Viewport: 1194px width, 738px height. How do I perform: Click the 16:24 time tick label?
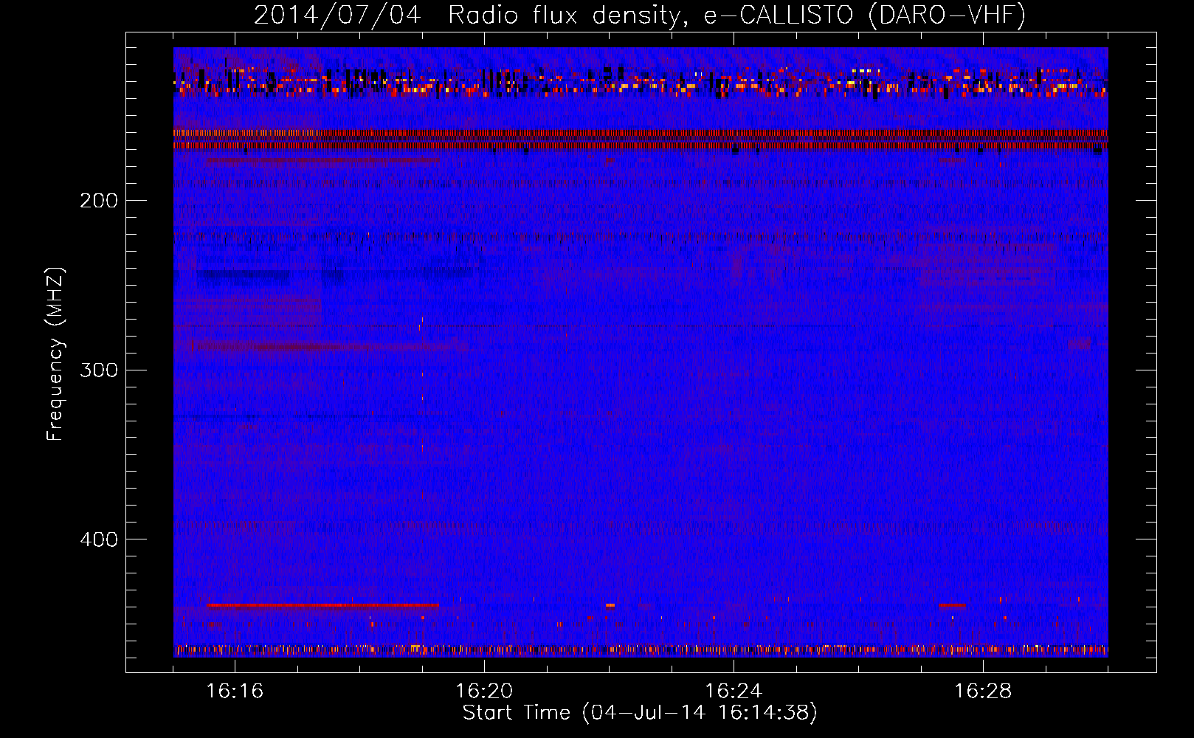[x=734, y=691]
